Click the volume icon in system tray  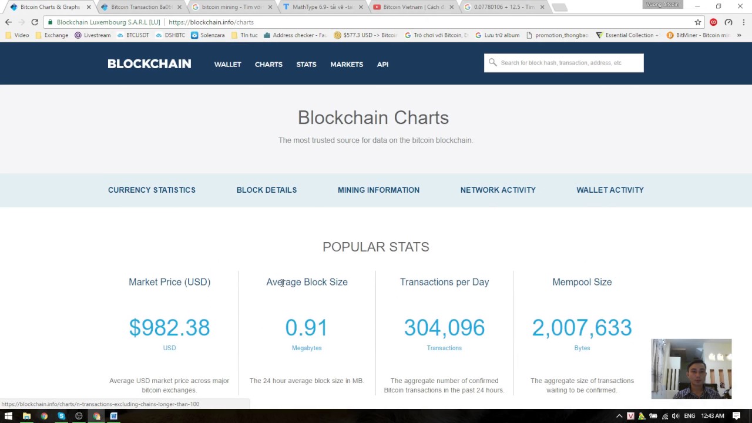pyautogui.click(x=676, y=416)
